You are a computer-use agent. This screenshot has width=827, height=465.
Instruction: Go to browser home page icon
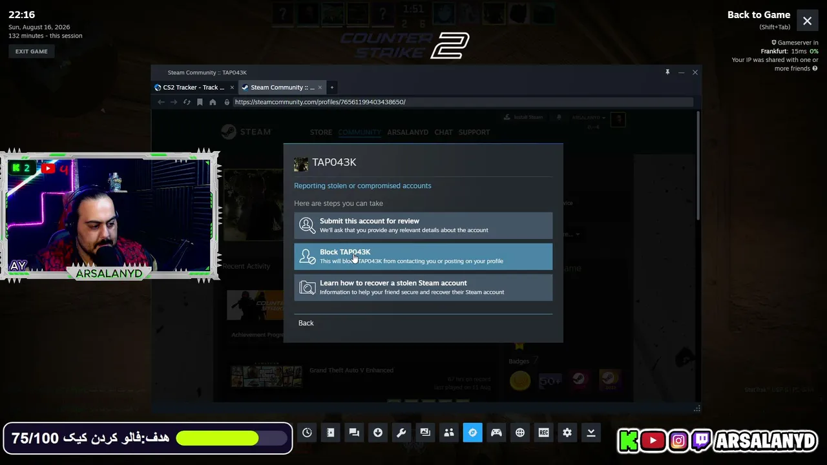click(213, 102)
